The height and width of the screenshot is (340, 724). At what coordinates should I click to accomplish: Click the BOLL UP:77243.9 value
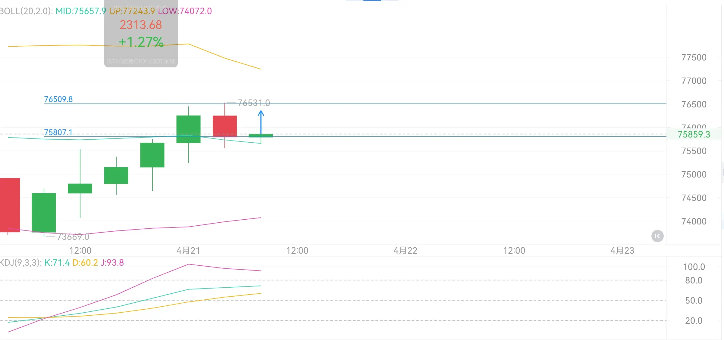pos(132,11)
